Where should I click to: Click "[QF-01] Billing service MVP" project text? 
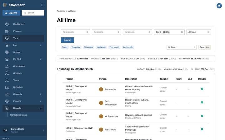click(79, 128)
